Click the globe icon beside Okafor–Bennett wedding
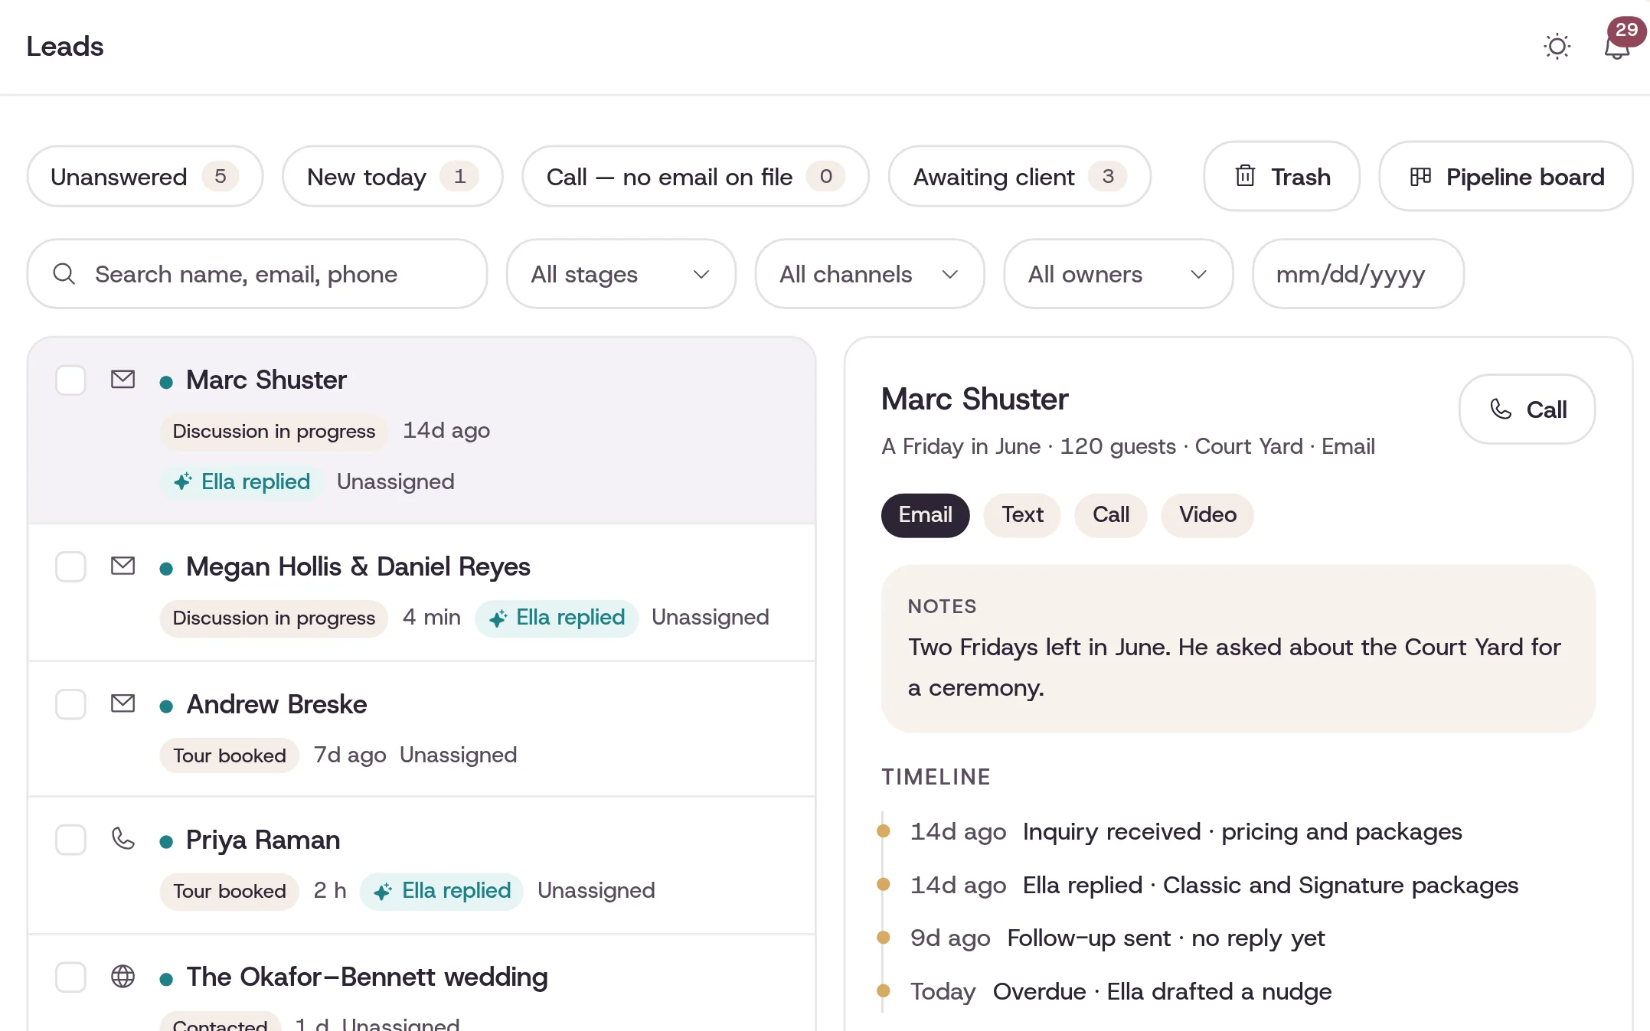Viewport: 1650px width, 1031px height. (123, 976)
